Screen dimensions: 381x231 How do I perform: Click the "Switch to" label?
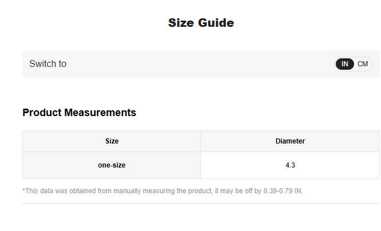point(48,64)
